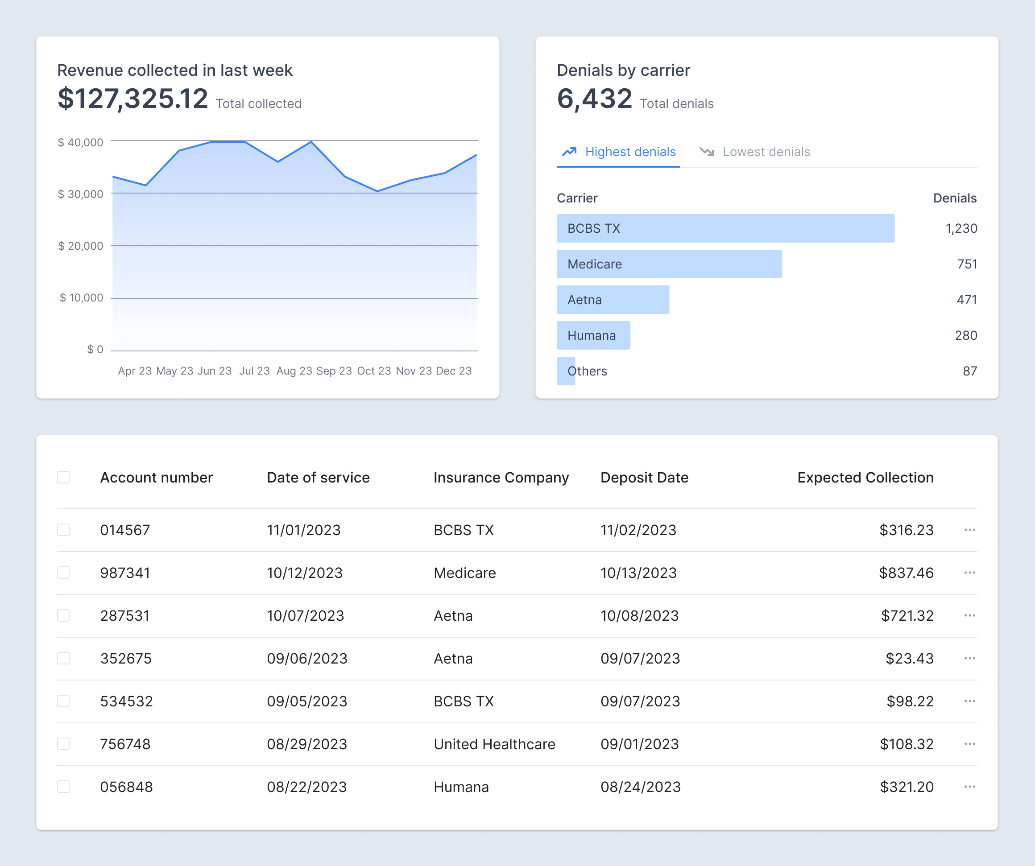Click the Account number column header
1035x866 pixels.
point(156,477)
